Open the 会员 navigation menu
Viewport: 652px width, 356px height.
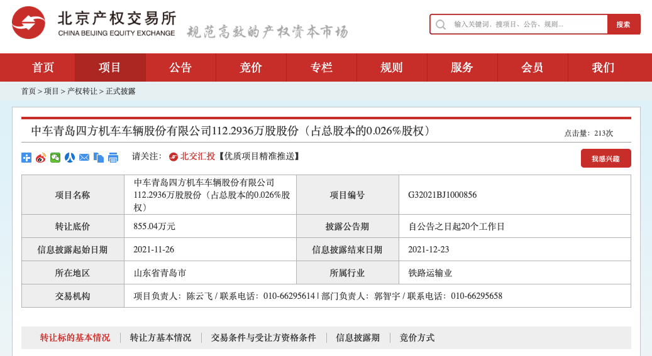point(533,67)
